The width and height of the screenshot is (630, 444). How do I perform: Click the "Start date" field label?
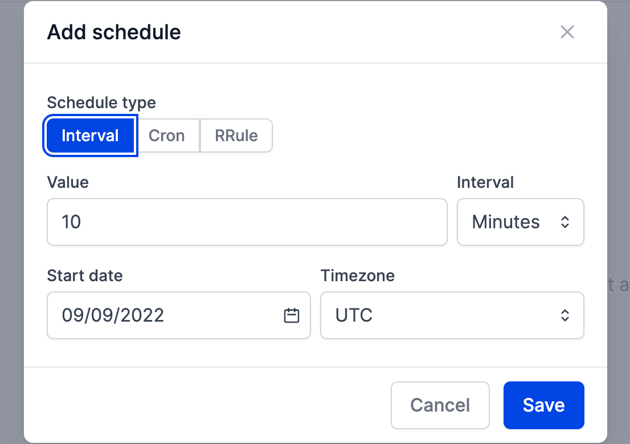click(85, 276)
